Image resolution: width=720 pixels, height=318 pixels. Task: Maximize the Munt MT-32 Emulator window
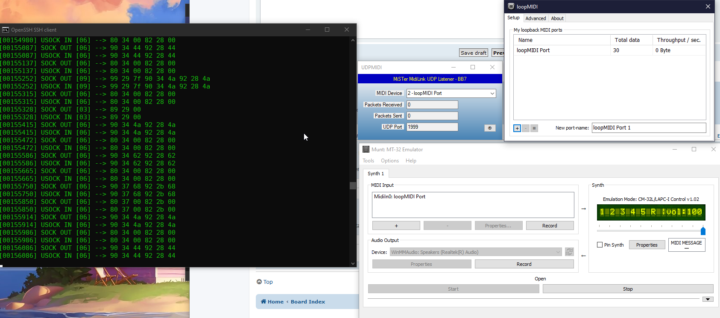coord(694,149)
